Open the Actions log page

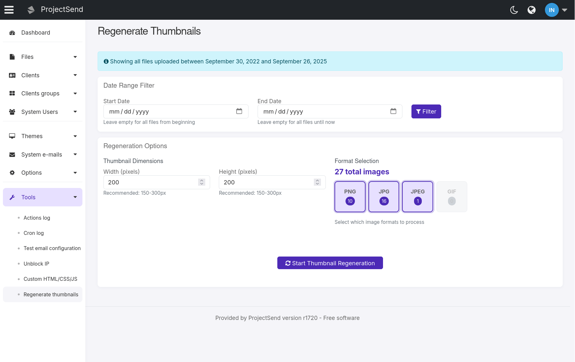pyautogui.click(x=37, y=218)
